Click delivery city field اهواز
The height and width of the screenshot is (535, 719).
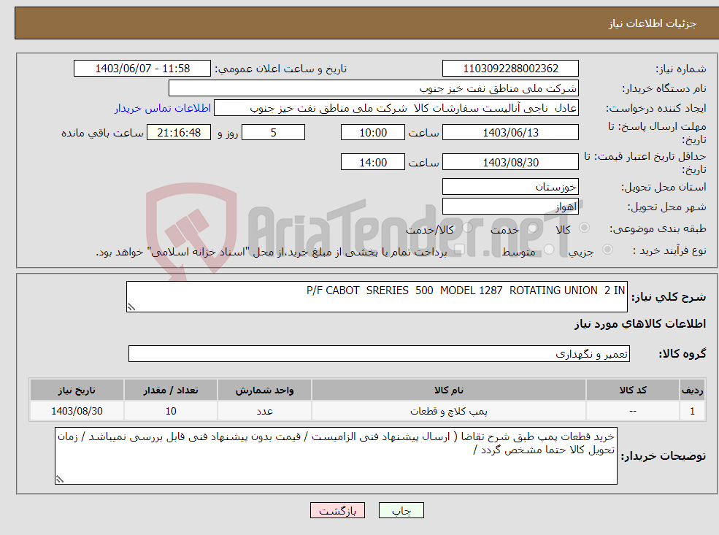[510, 207]
